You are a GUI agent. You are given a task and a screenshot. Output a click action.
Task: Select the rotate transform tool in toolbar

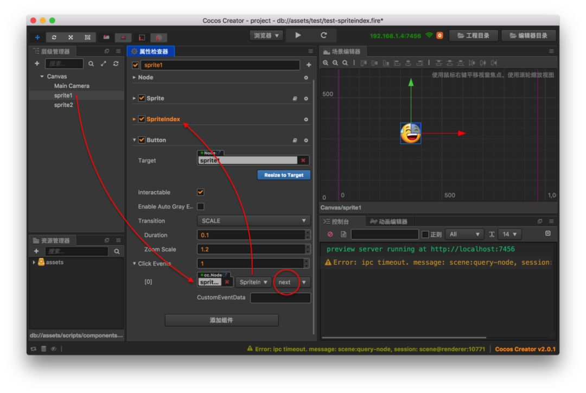(54, 37)
